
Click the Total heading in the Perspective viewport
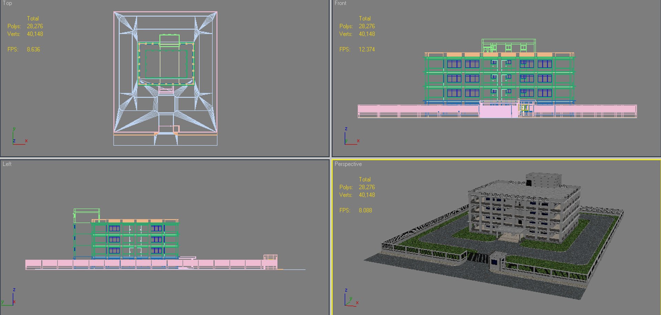point(365,179)
